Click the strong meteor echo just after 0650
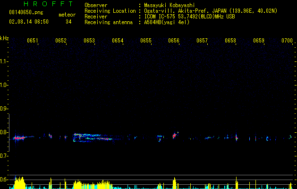Viewport: 297px width, 189px height. 19,138
